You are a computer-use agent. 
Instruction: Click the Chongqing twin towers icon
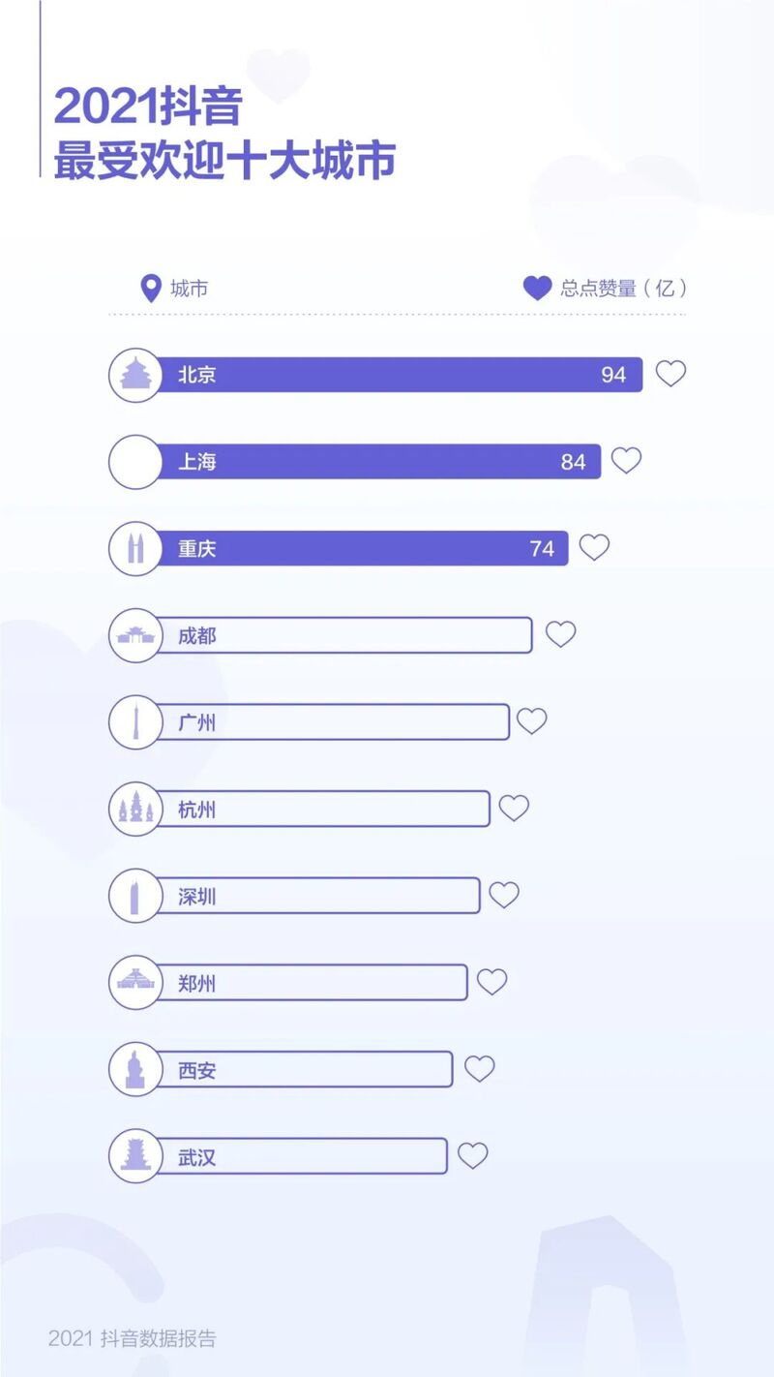coord(135,549)
